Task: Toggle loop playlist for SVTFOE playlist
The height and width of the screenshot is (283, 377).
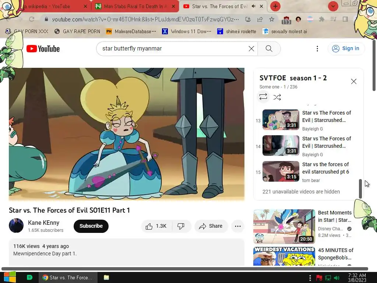Action: [x=263, y=97]
